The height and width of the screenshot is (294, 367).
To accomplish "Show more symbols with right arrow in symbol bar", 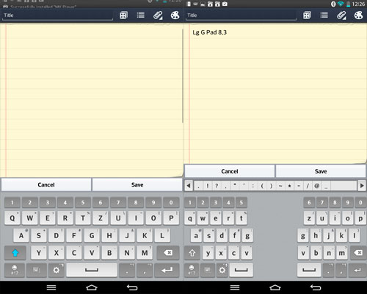I will pos(362,186).
